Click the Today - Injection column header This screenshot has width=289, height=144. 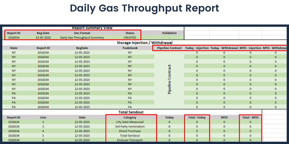197,48
